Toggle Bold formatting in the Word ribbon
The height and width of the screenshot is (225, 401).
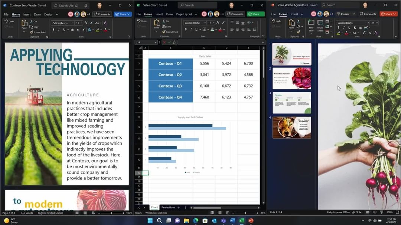coord(53,30)
